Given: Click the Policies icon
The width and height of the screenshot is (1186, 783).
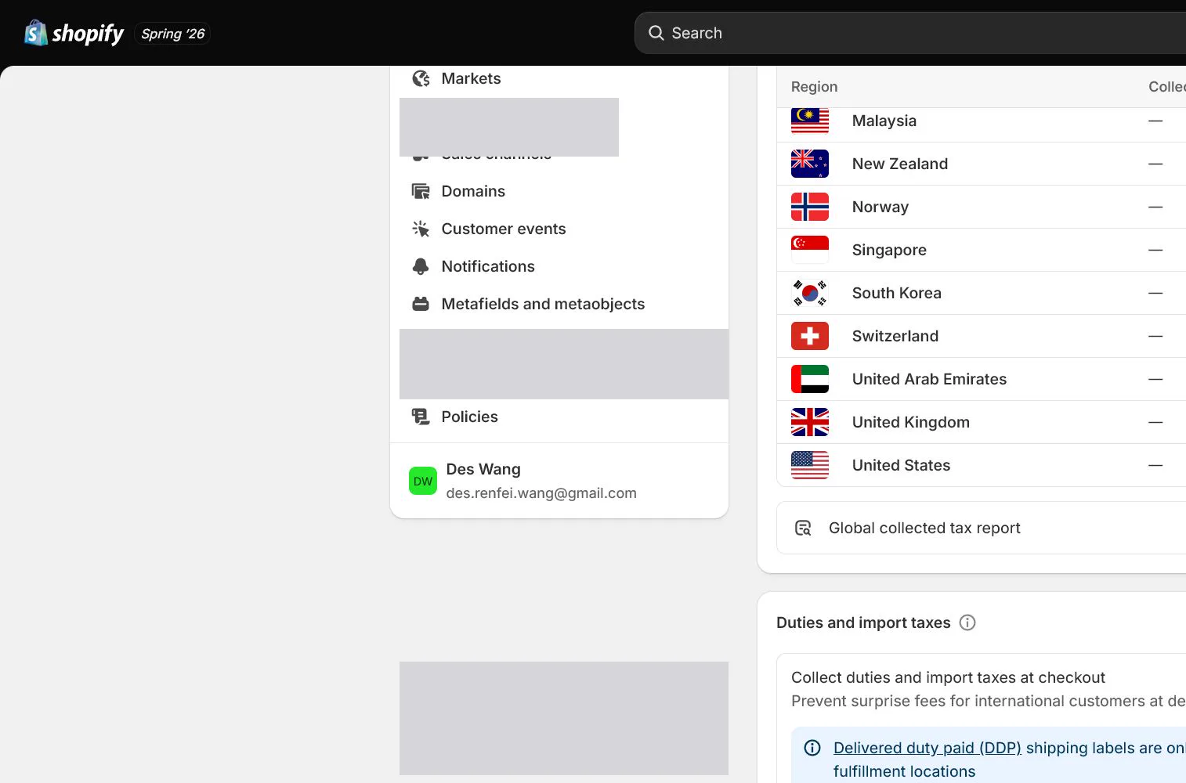Looking at the screenshot, I should [421, 417].
